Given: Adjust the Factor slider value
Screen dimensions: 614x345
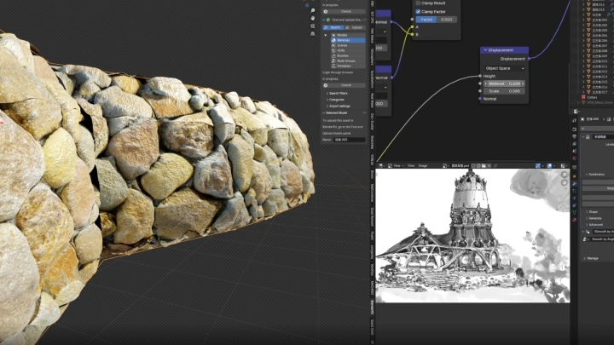Looking at the screenshot, I should [435, 19].
